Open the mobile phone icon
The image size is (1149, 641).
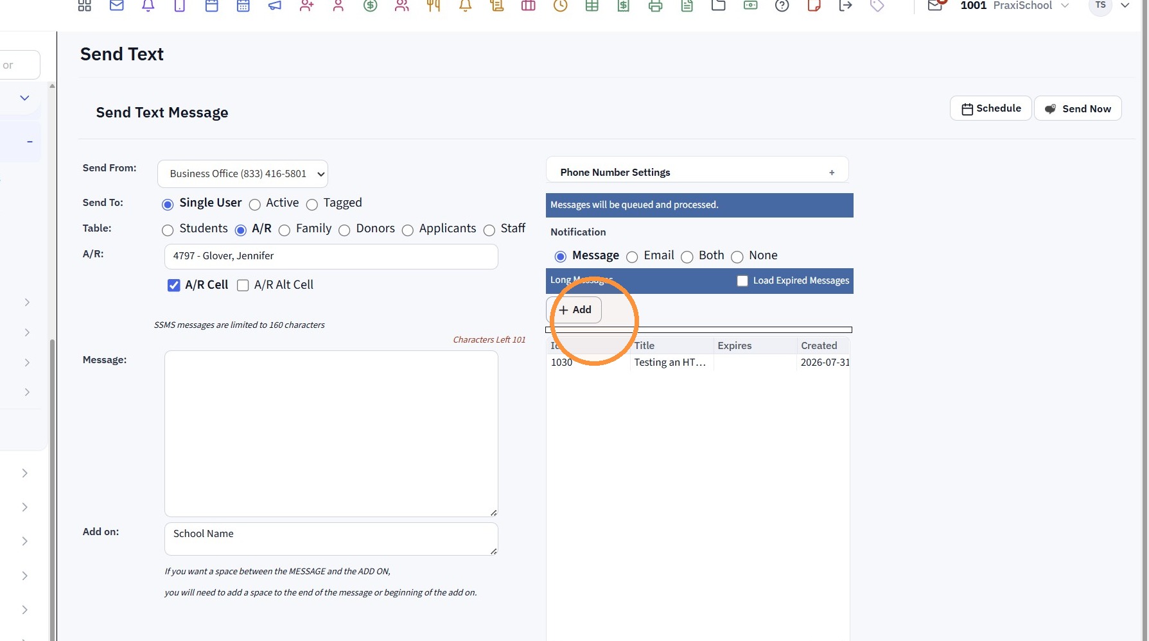coord(180,6)
